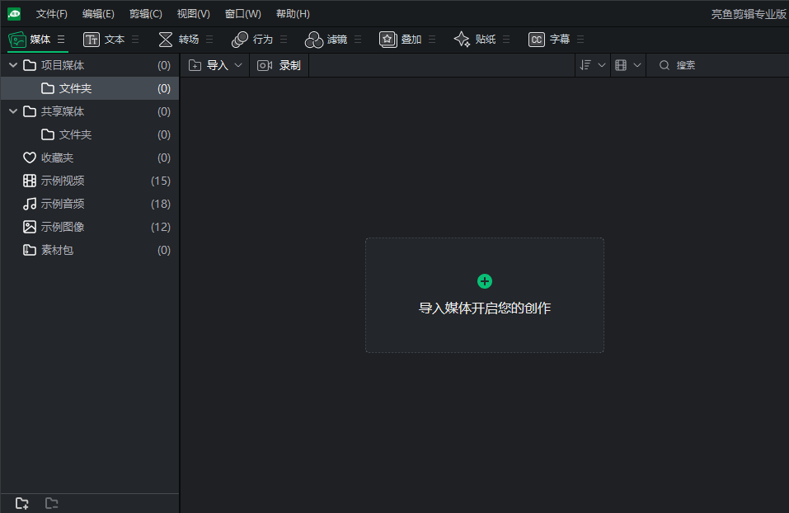Click the sort order icon

[x=585, y=65]
